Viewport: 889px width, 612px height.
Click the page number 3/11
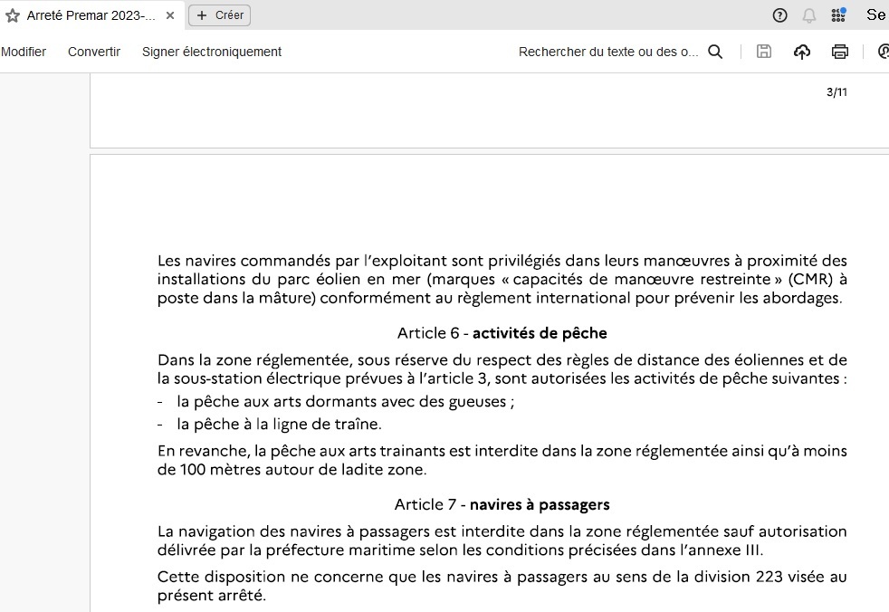[836, 91]
